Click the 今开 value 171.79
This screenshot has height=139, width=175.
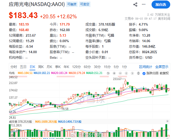(65, 24)
